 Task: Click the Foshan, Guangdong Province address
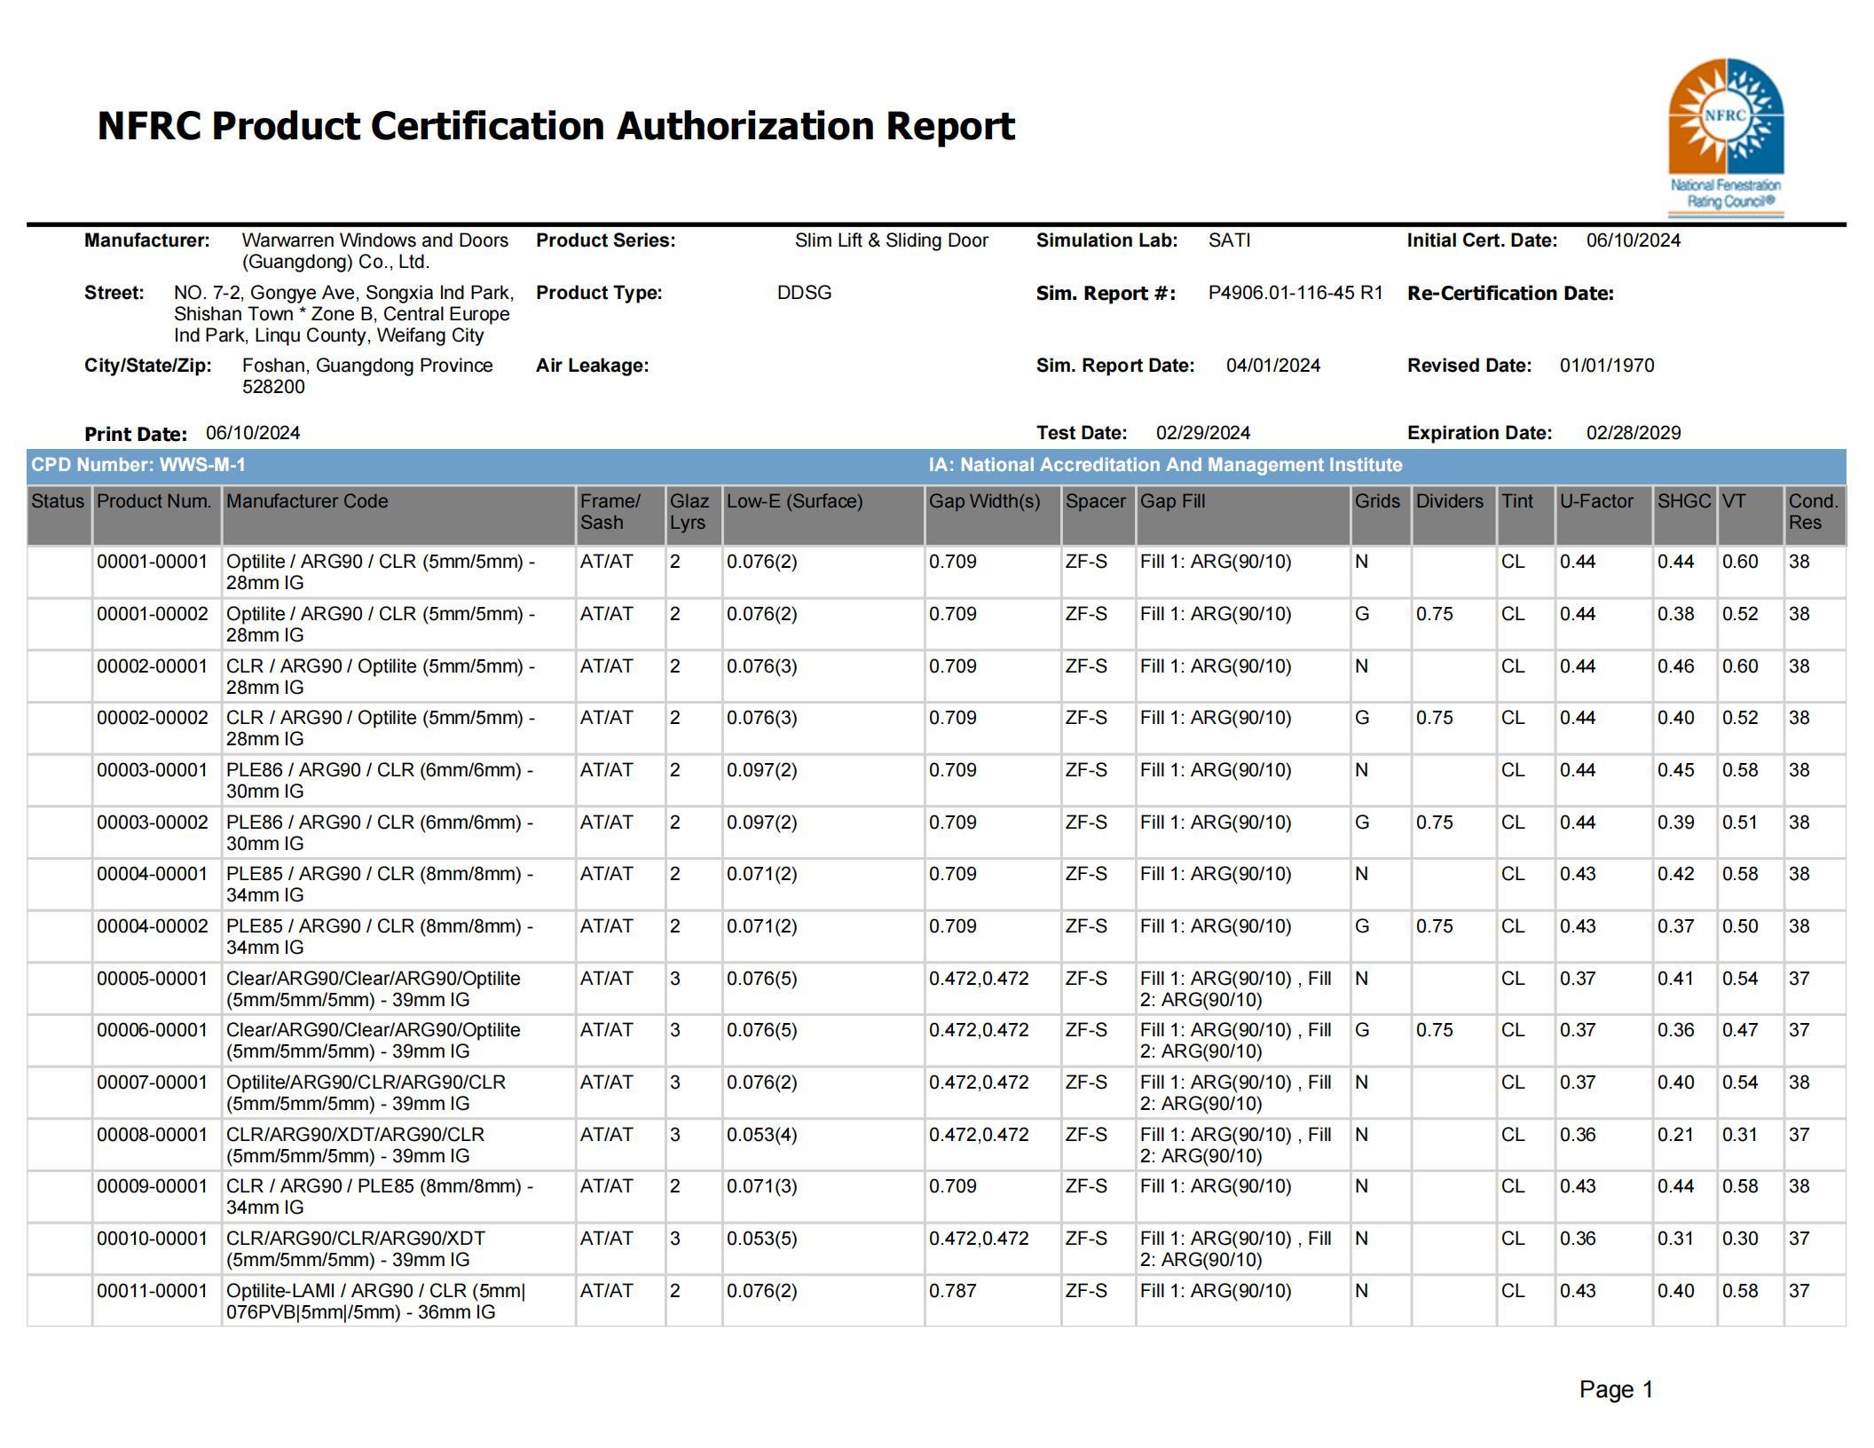(367, 376)
